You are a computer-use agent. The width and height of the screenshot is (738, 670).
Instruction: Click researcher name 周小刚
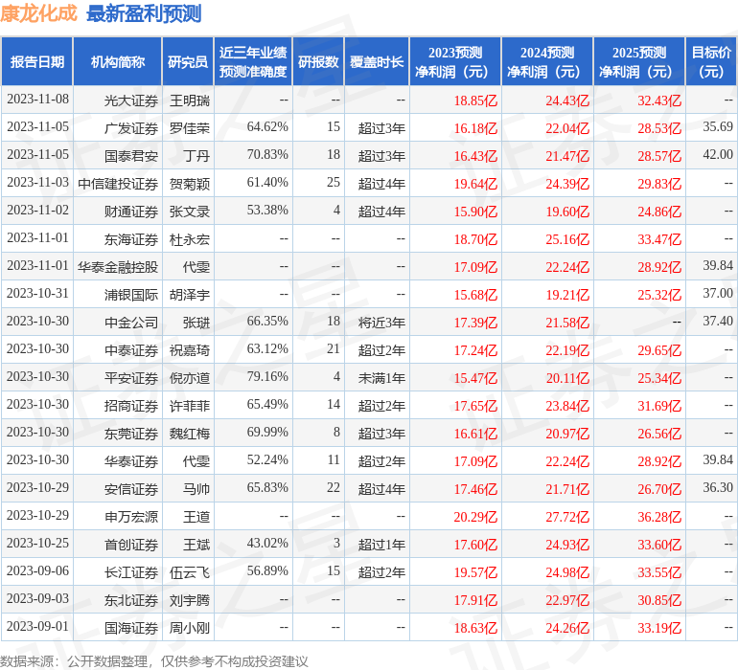click(190, 628)
